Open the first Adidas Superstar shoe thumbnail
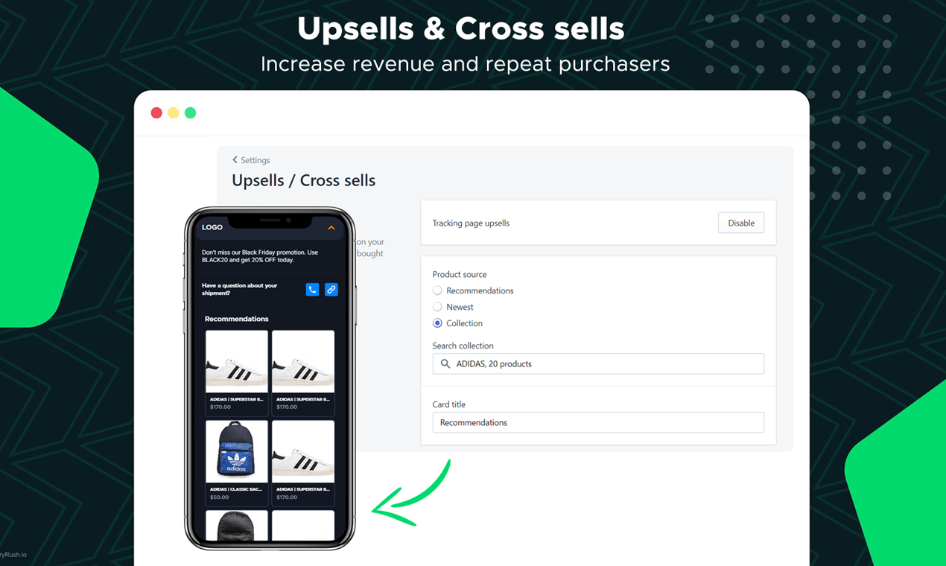This screenshot has width=946, height=566. [236, 362]
